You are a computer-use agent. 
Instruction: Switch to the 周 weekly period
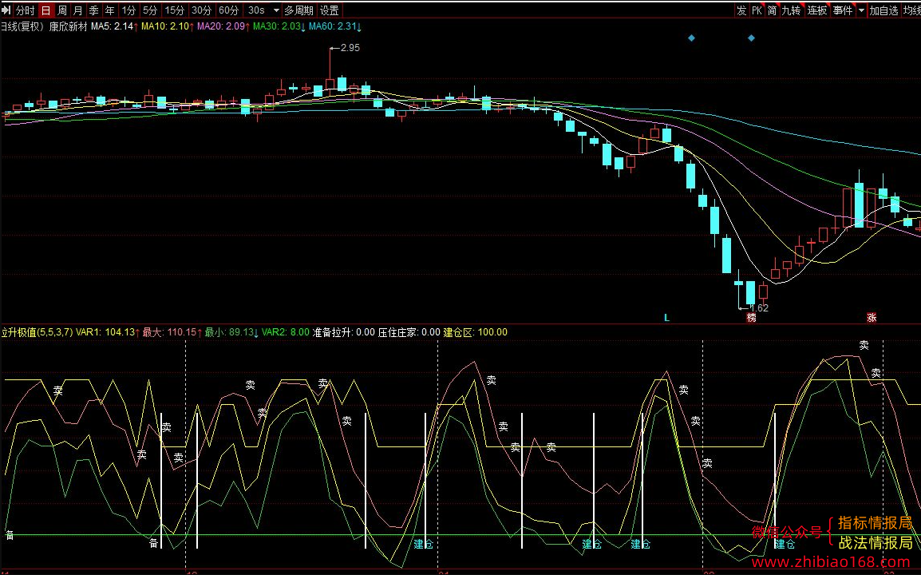tap(61, 10)
